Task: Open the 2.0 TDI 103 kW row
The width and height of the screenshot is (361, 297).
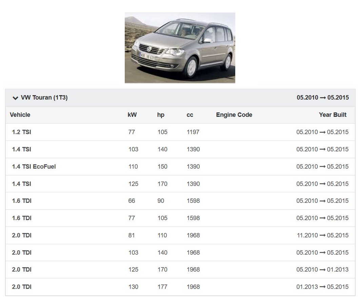Action: [x=22, y=253]
